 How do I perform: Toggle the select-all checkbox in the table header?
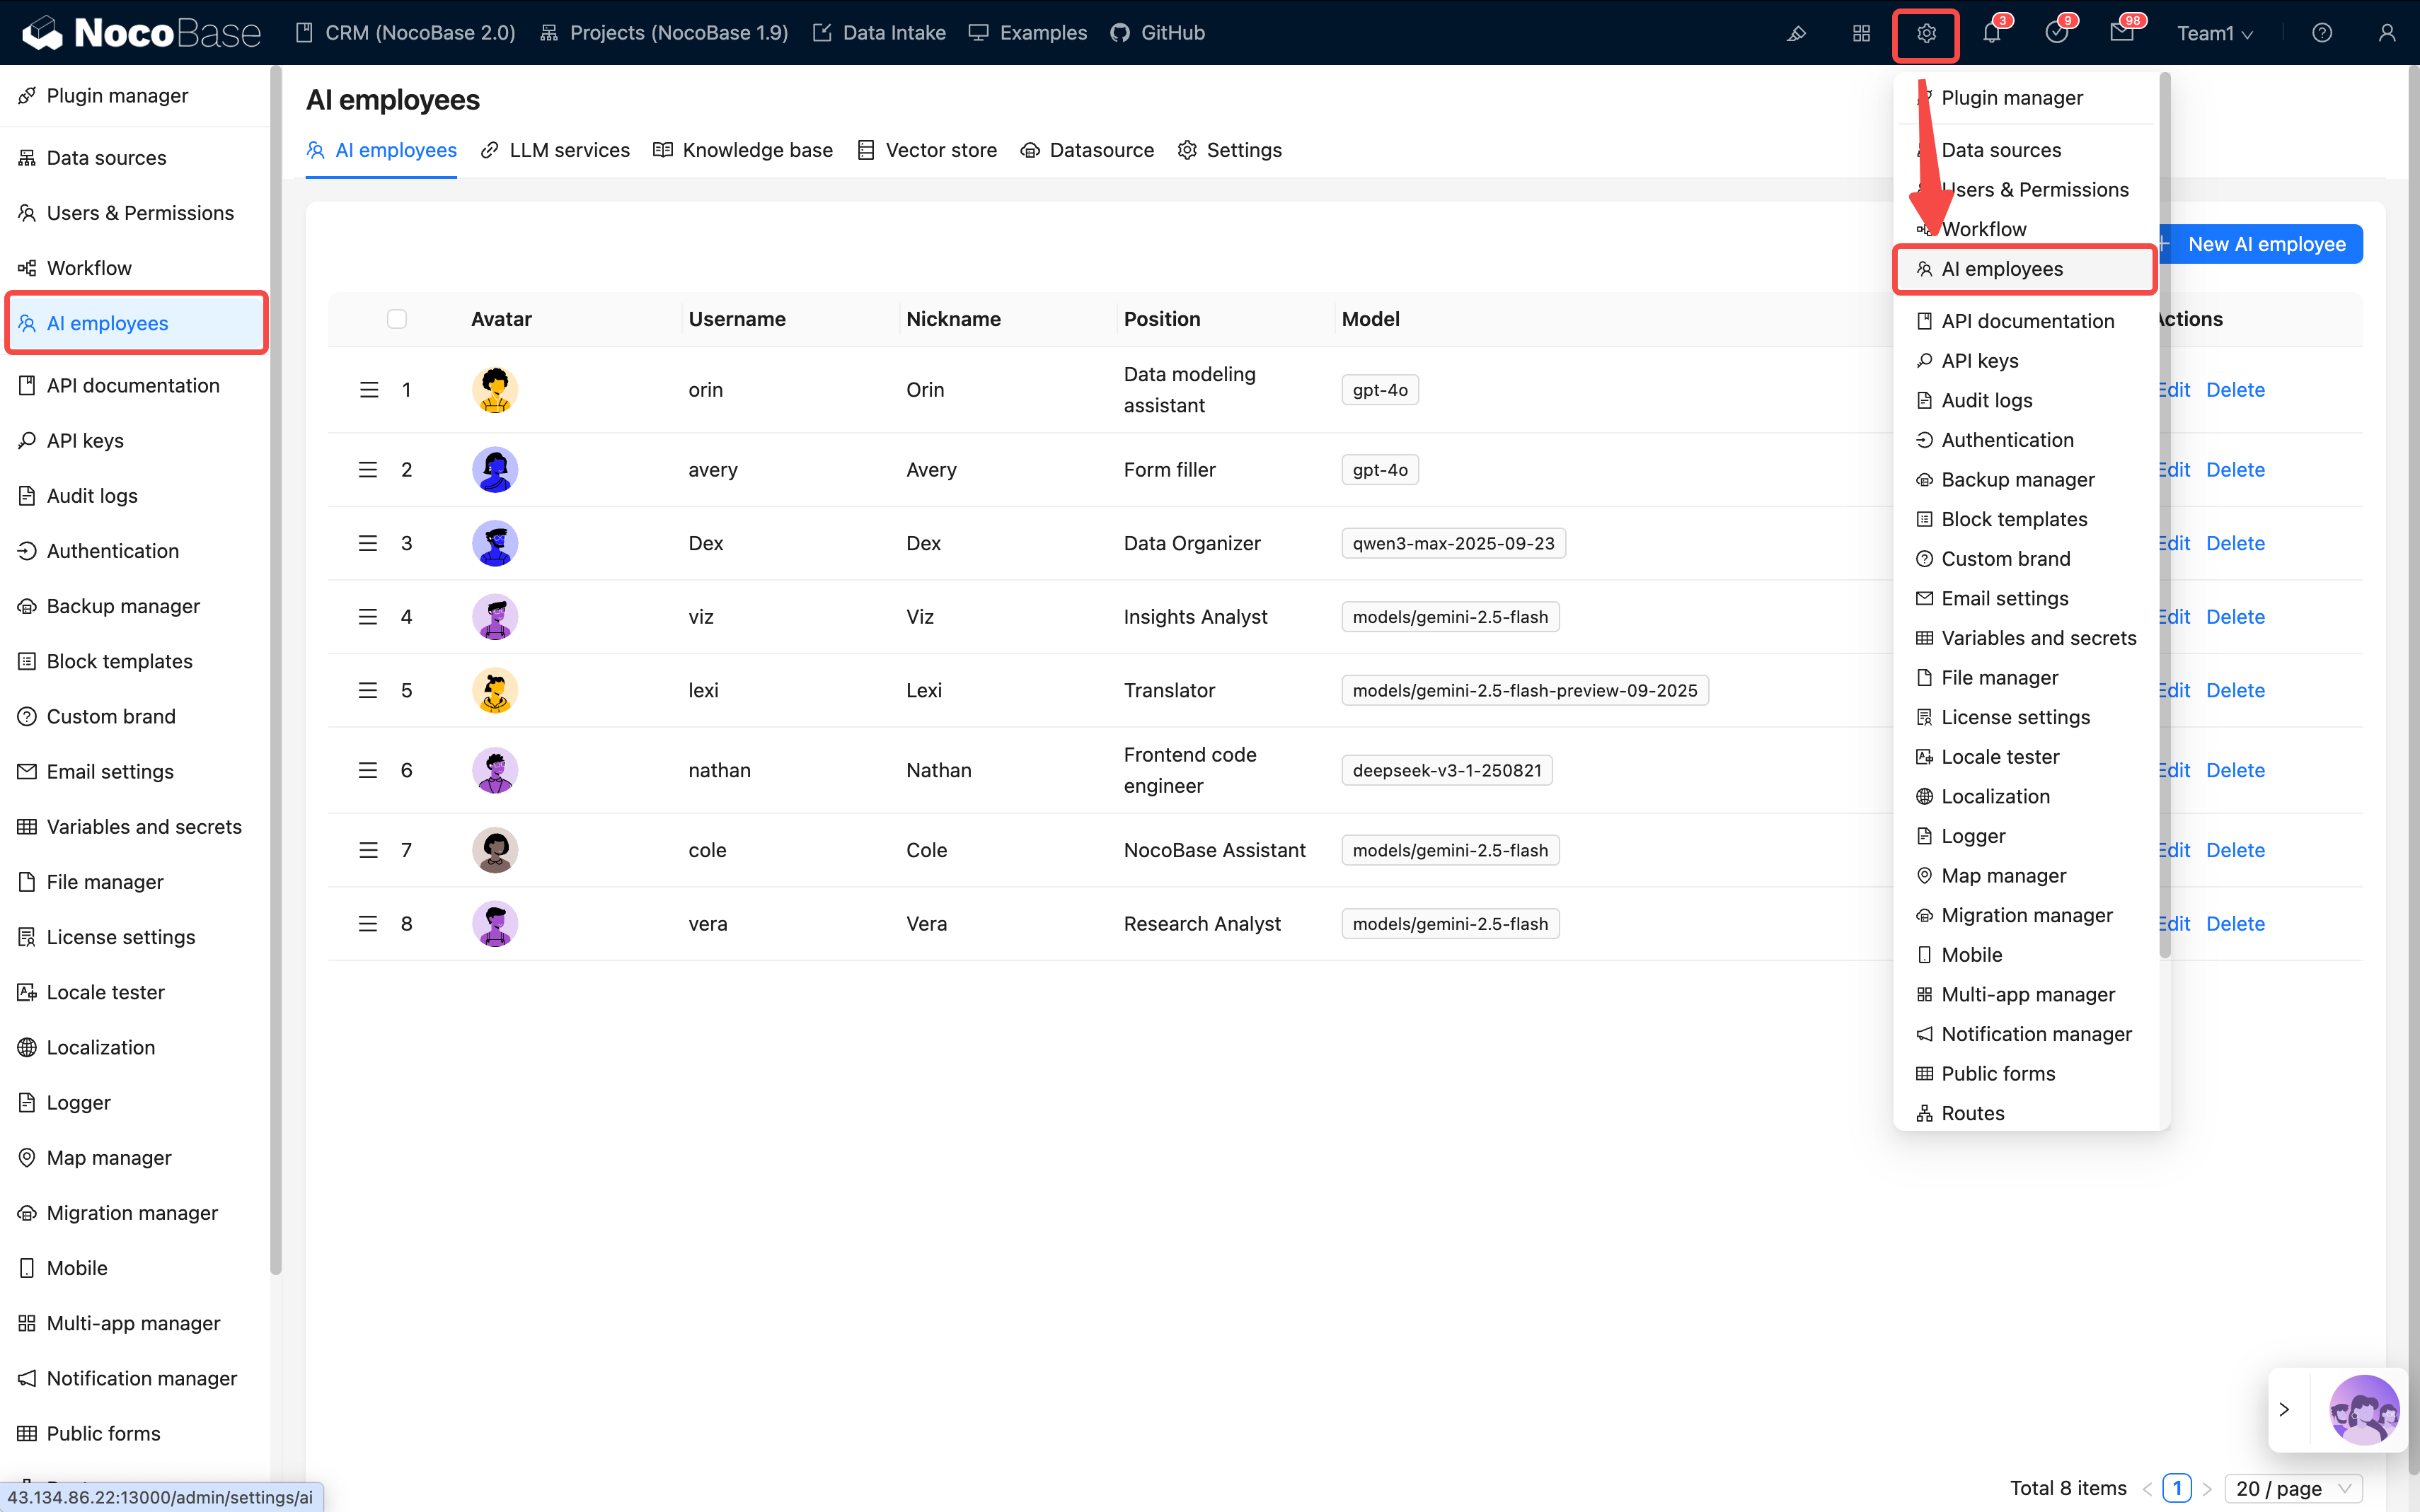coord(396,318)
